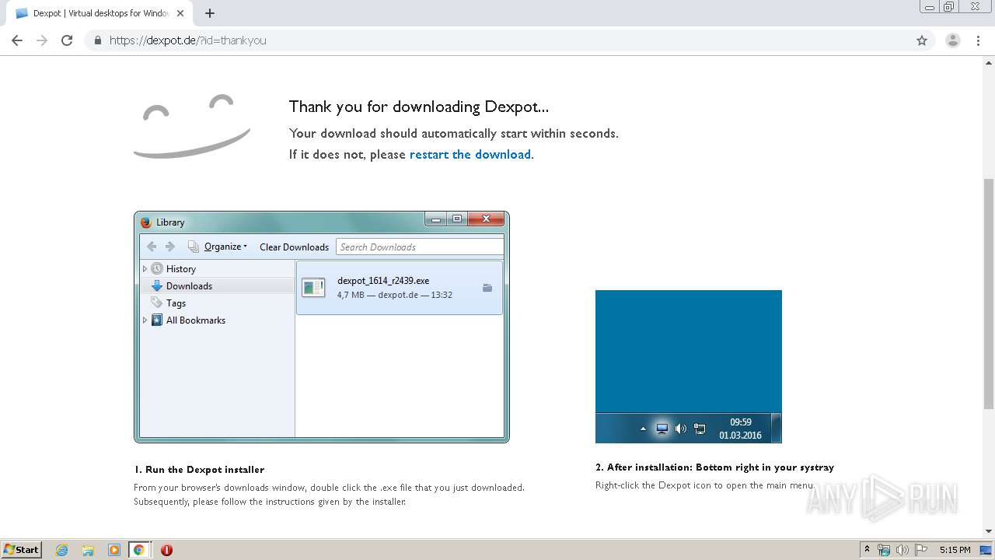Click the Firefox Library screenshot image
The width and height of the screenshot is (995, 560).
pyautogui.click(x=322, y=327)
